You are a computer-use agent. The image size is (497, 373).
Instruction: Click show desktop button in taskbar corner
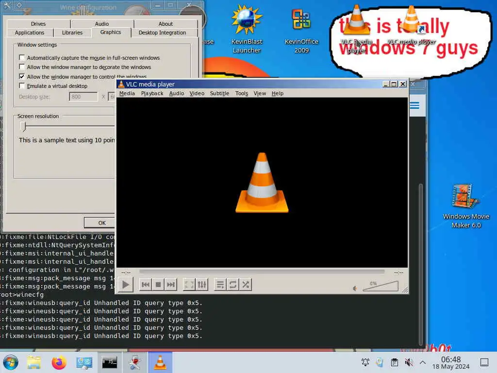coord(484,362)
